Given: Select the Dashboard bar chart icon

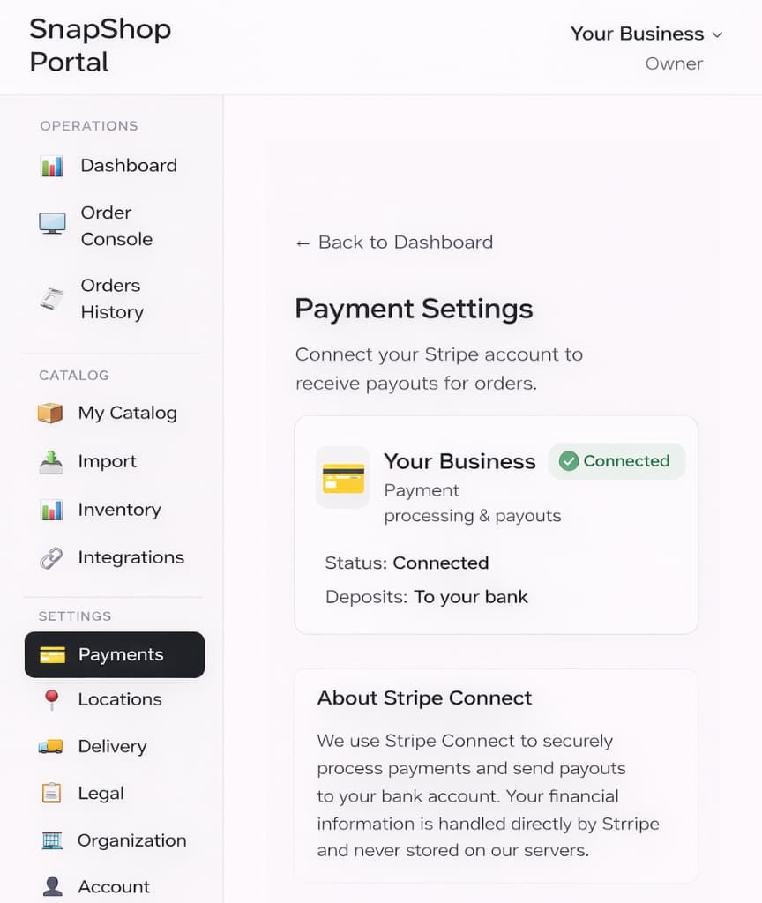Looking at the screenshot, I should point(50,165).
